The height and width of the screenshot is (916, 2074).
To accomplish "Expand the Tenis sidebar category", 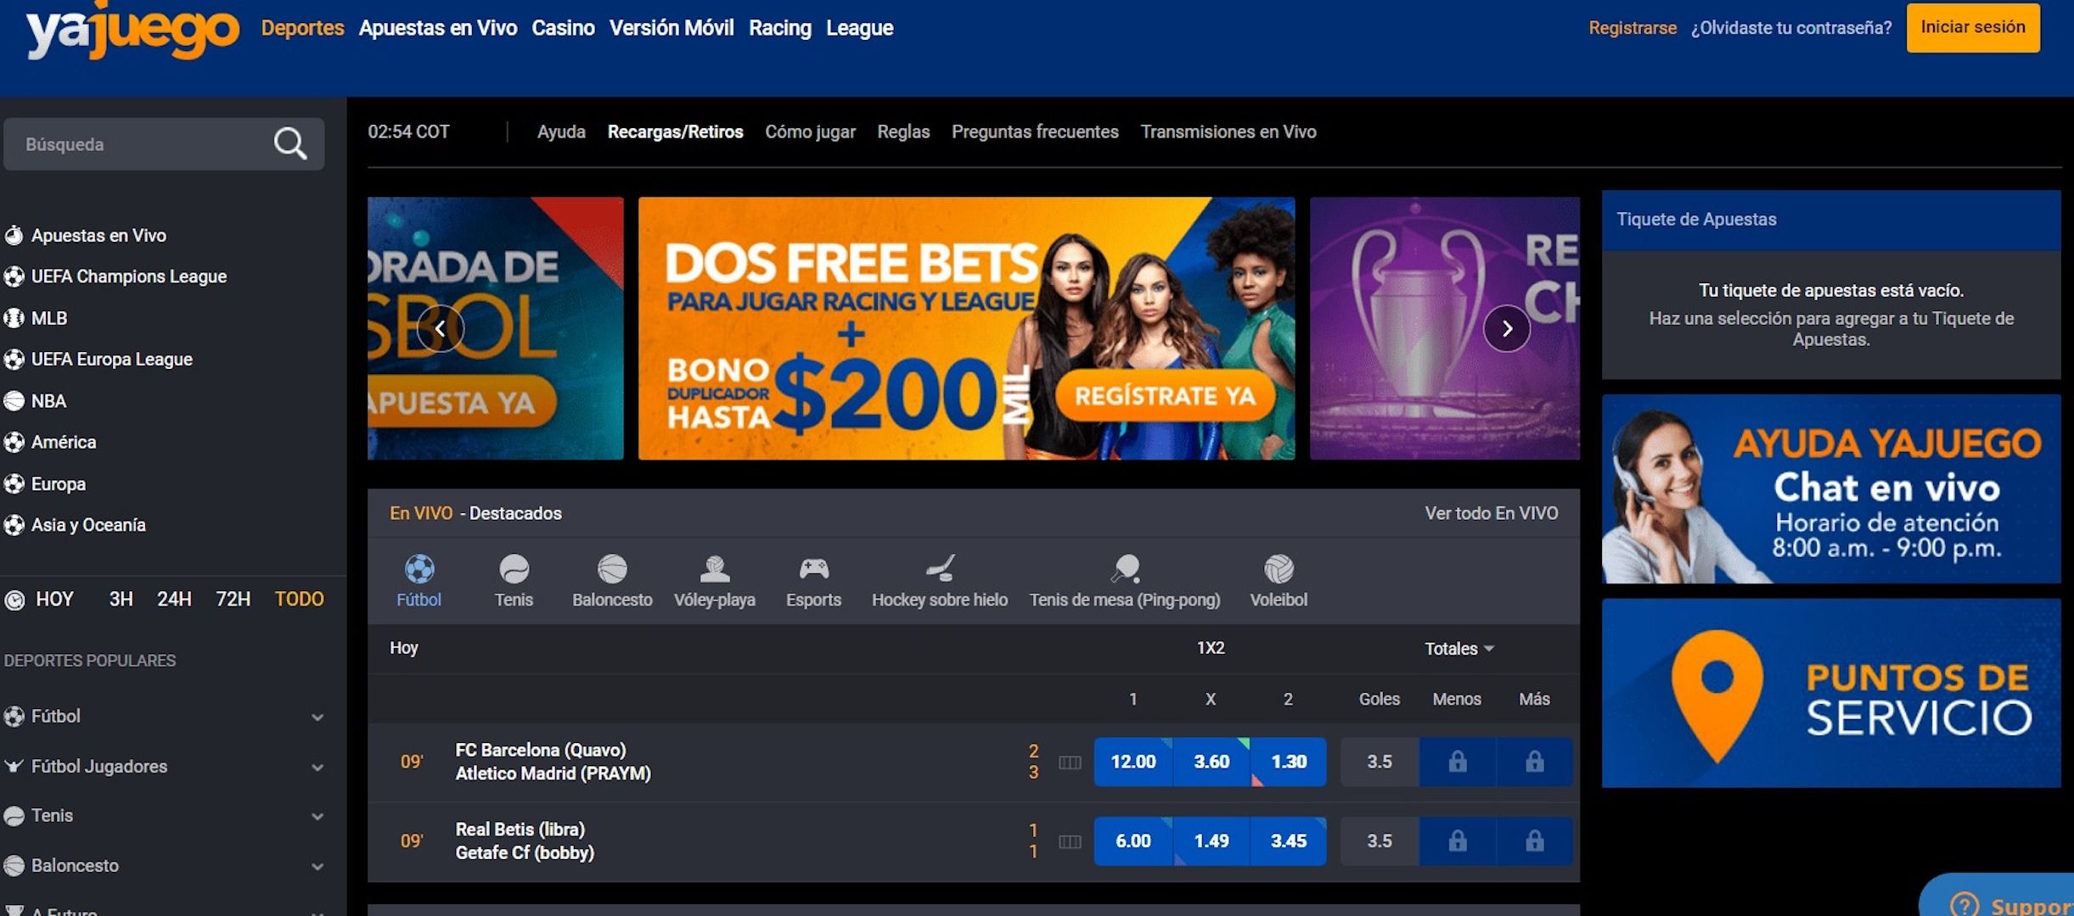I will click(317, 817).
